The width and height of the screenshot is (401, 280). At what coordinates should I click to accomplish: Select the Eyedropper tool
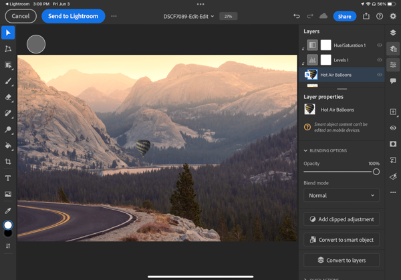click(x=8, y=211)
